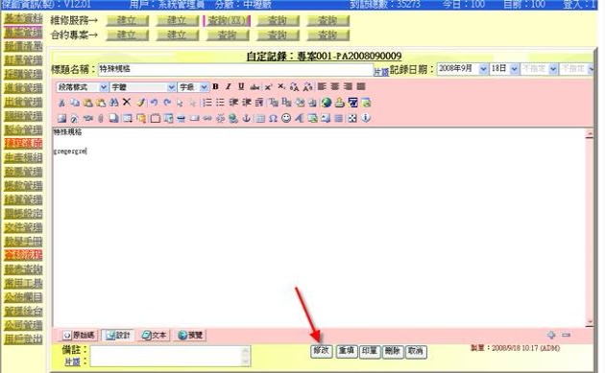Screen dimensions: 605x373
Task: Open the 字體 font dropdown
Action: [143, 87]
